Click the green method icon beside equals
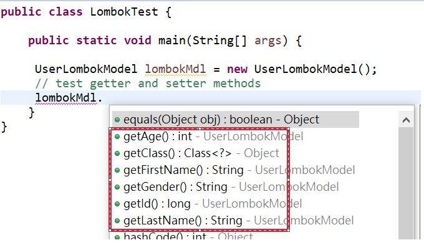Screen dimensions: 424x245 coord(117,120)
